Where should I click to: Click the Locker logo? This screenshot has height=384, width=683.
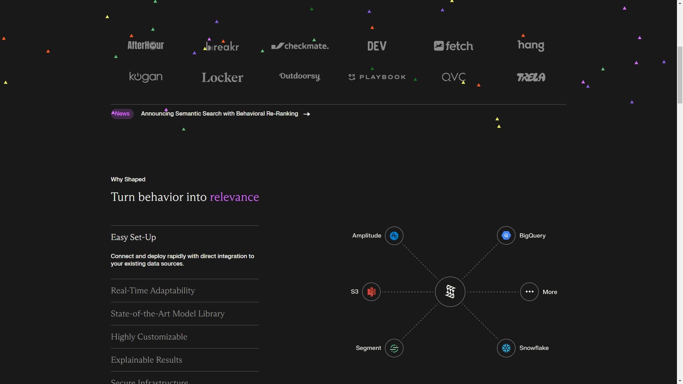coord(222,78)
